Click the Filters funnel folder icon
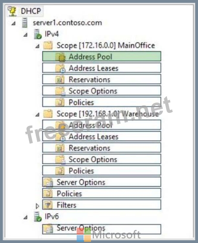 click(48, 205)
